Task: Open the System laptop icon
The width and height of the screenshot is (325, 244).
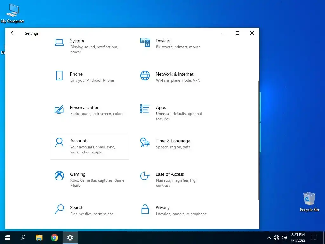Action: point(59,43)
